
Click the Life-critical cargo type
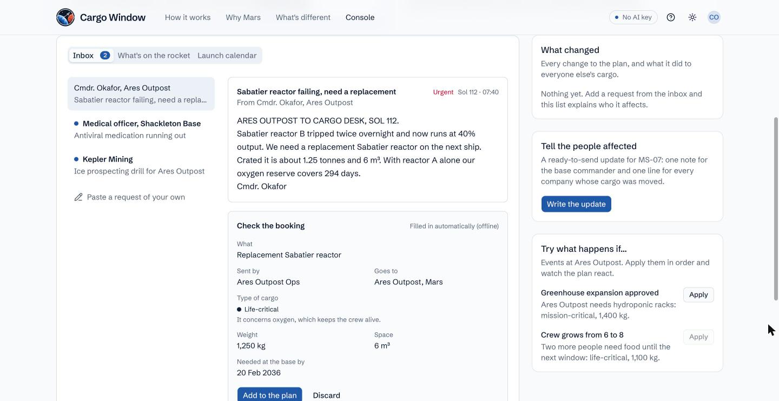(258, 309)
